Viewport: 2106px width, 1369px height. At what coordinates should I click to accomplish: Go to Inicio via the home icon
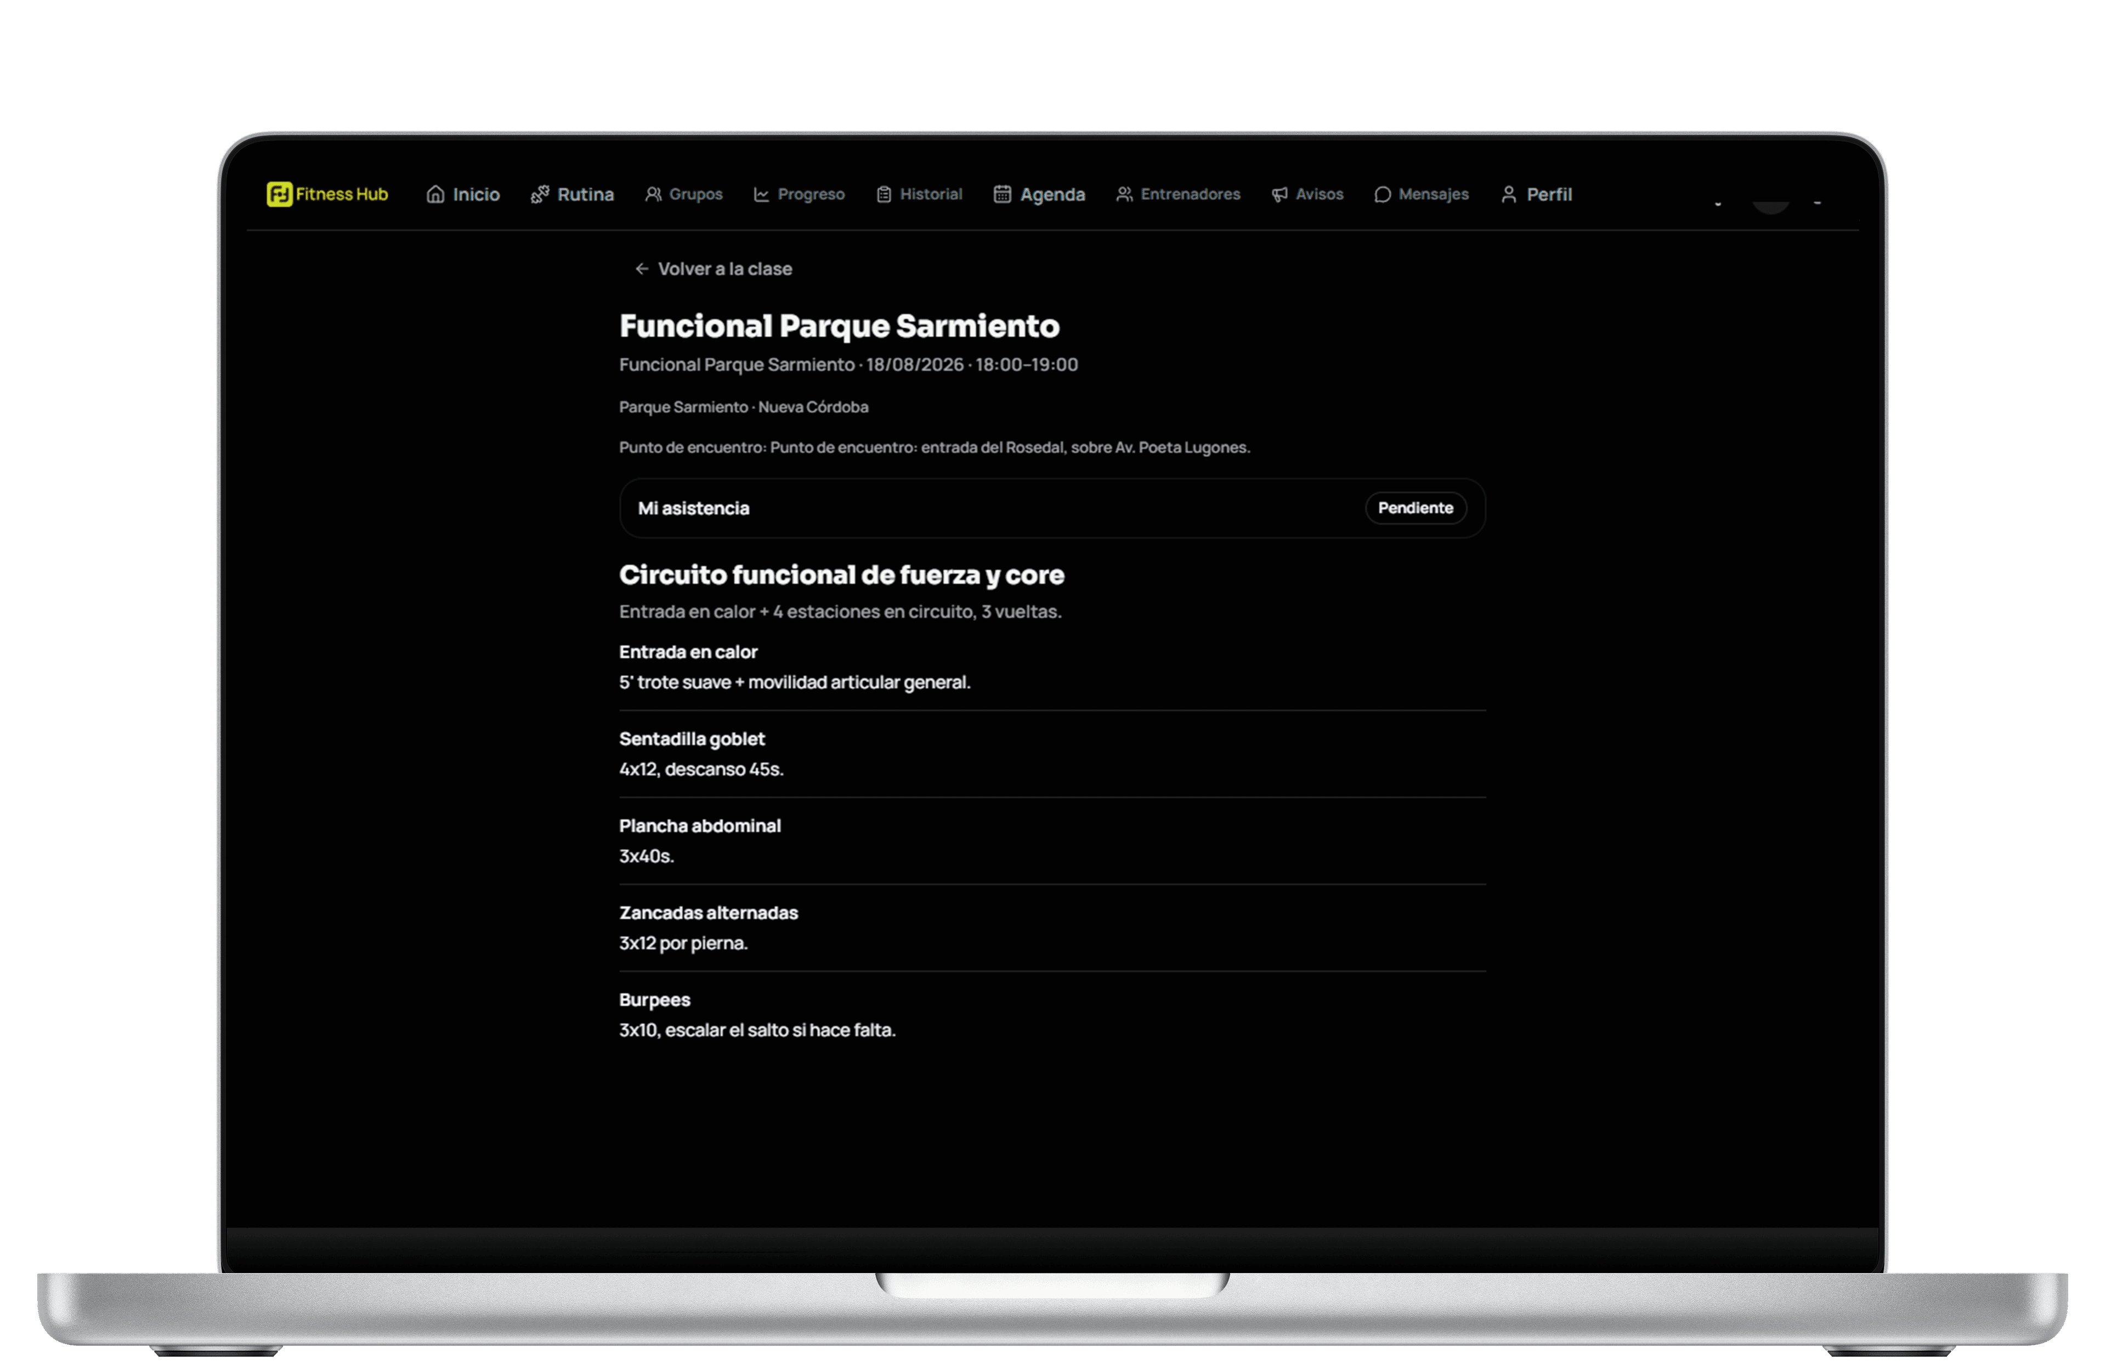click(x=434, y=194)
